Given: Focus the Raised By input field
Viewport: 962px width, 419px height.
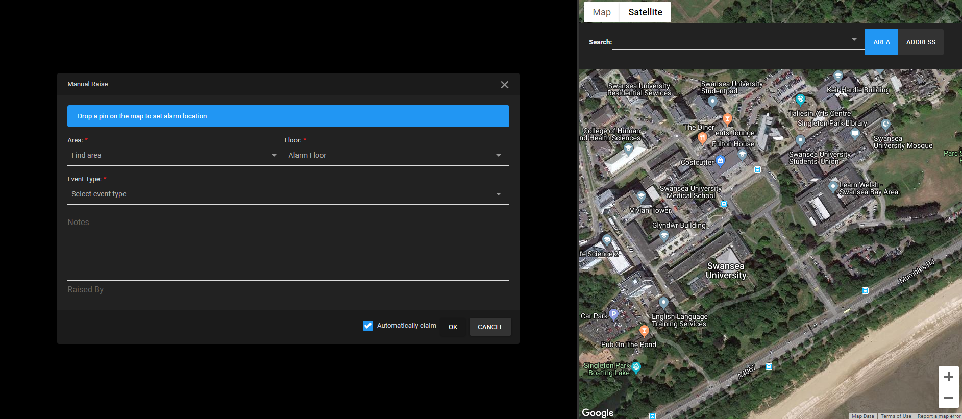Looking at the screenshot, I should (288, 289).
